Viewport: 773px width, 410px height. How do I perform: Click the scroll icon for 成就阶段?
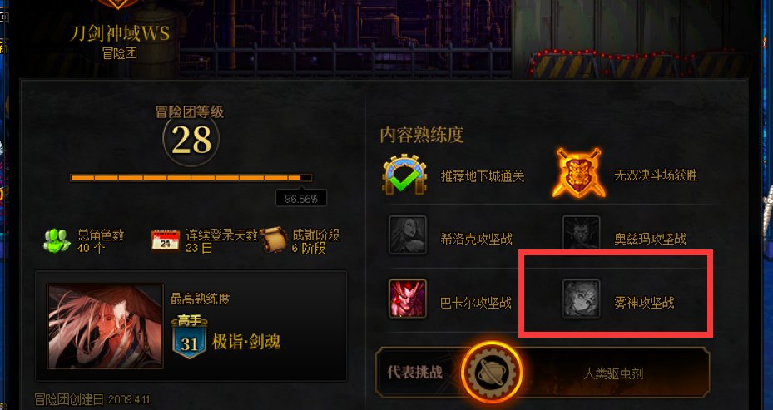click(x=274, y=240)
